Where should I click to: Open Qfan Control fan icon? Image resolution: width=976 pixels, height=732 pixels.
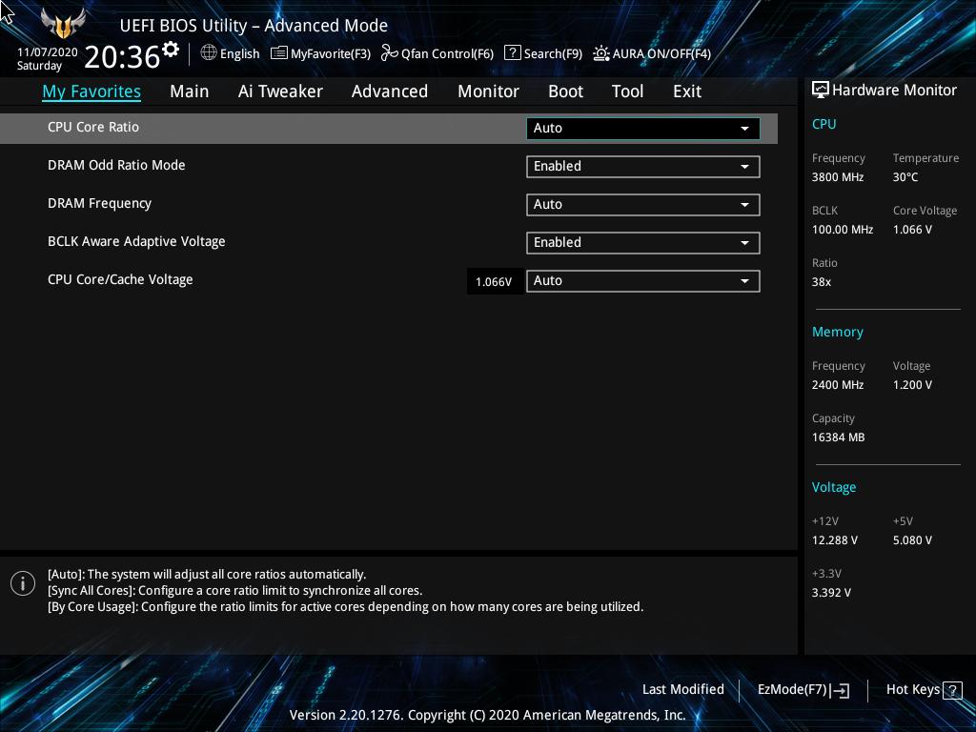[390, 53]
